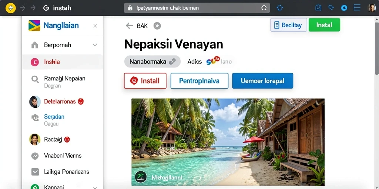Screen dimensions: 379x189
Task: Click the first browser forward arrow
Action: pyautogui.click(x=23, y=8)
